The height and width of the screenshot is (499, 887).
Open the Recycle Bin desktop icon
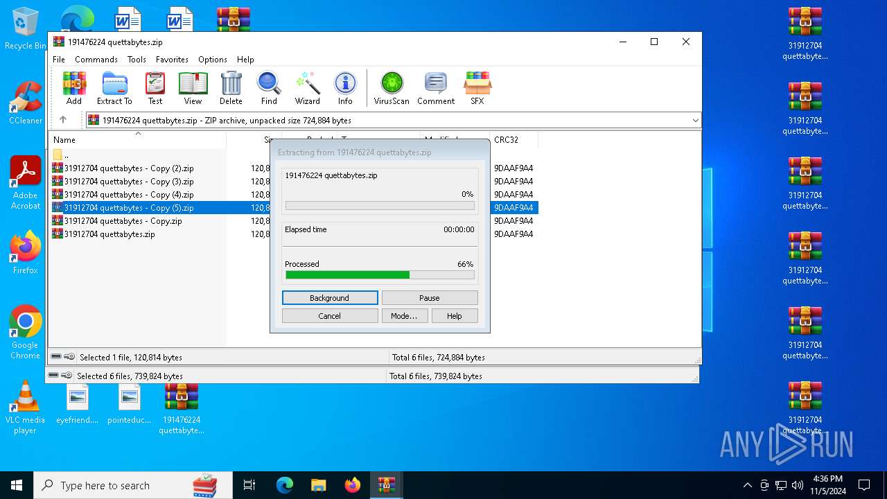(25, 29)
